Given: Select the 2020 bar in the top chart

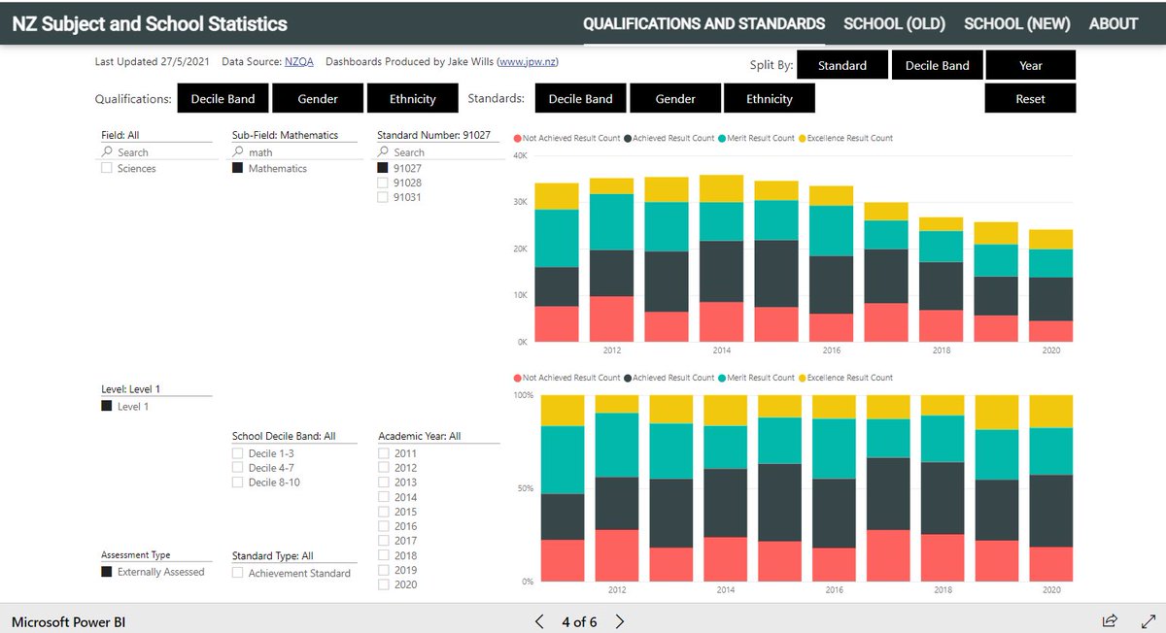Looking at the screenshot, I should coord(1050,285).
